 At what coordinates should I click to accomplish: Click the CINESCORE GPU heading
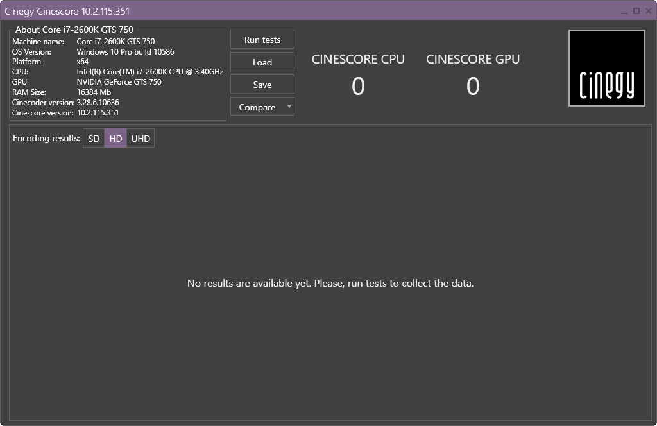(473, 59)
